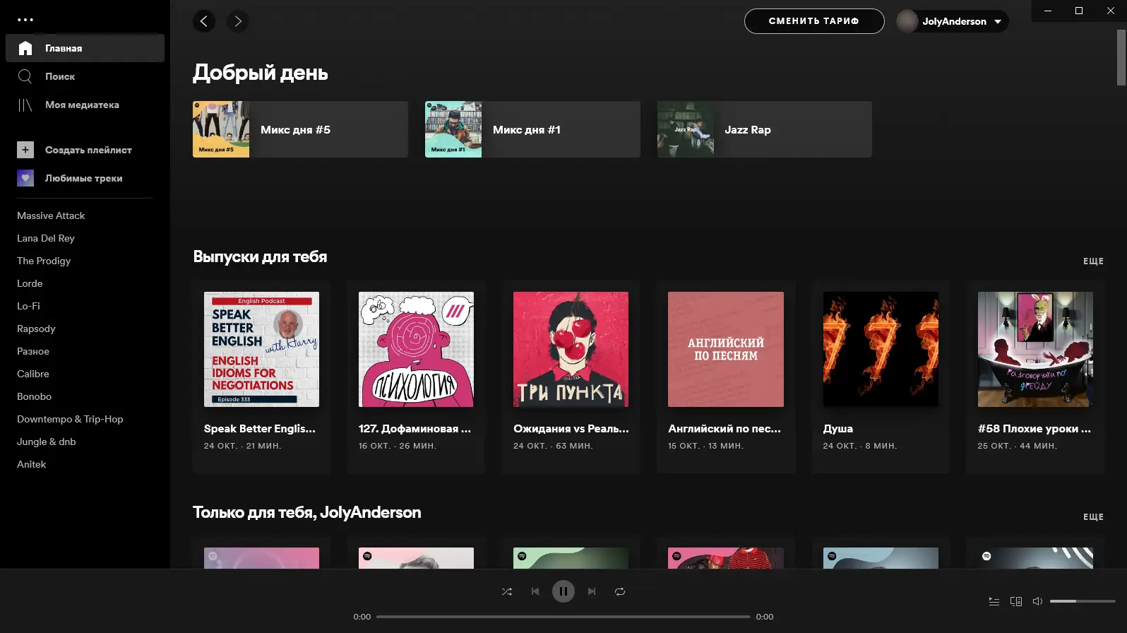The height and width of the screenshot is (633, 1127).
Task: Show more in Только для тебя section
Action: point(1093,517)
